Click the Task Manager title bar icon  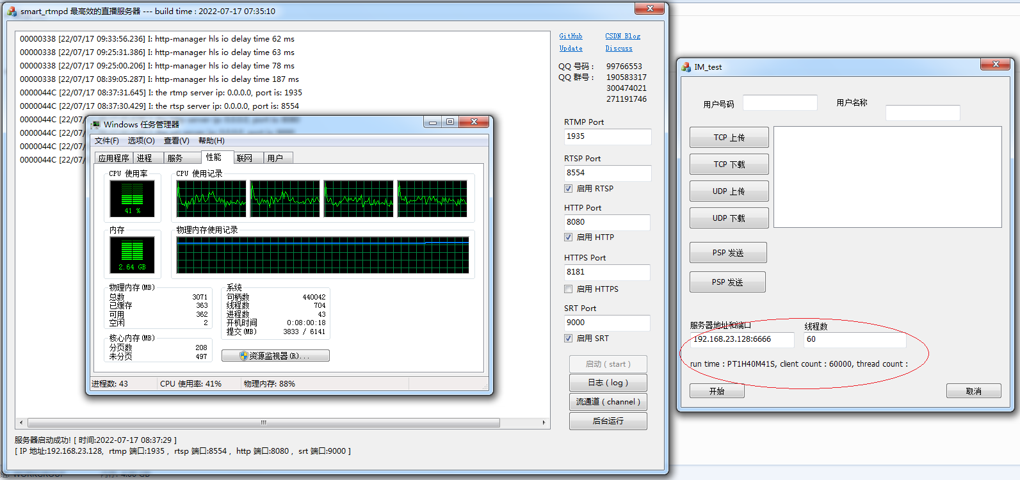coord(95,124)
